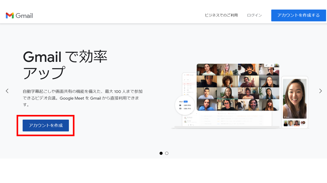Open the ログイン link
Viewport: 327px width, 183px height.
[x=254, y=15]
